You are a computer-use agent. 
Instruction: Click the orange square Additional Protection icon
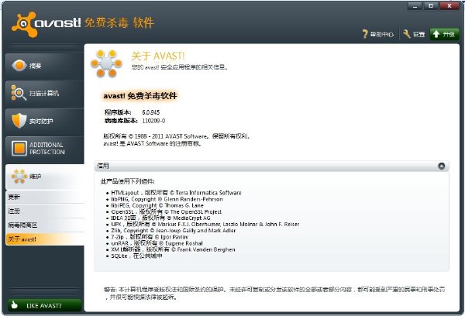click(x=19, y=148)
